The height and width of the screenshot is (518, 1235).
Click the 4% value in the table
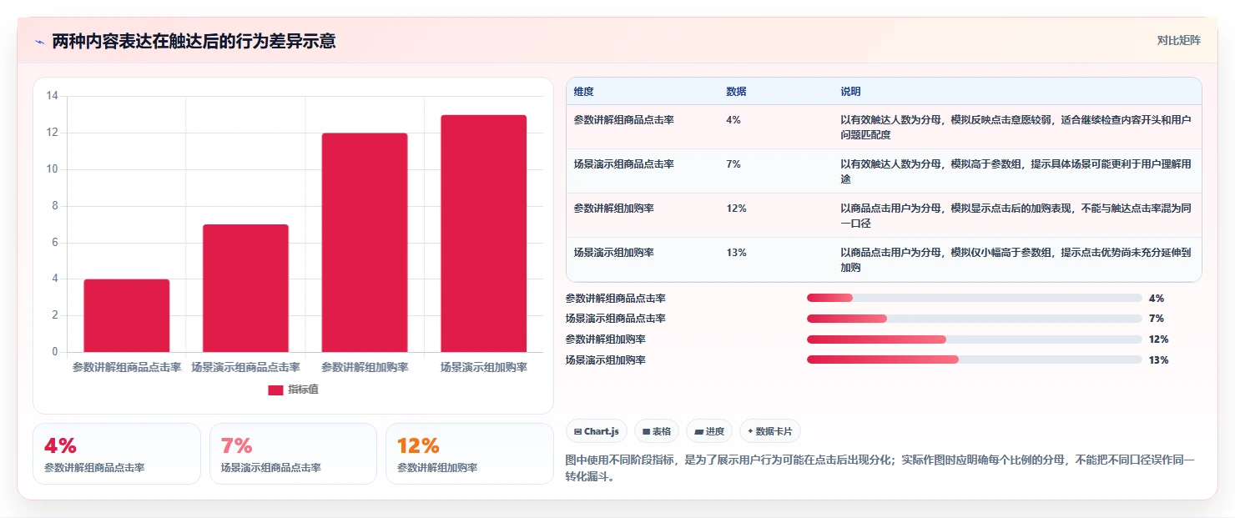[x=733, y=120]
